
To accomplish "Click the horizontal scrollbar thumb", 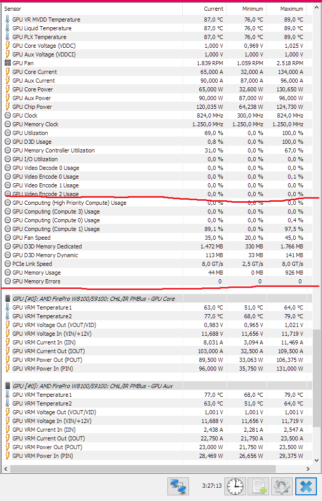I will [143, 469].
